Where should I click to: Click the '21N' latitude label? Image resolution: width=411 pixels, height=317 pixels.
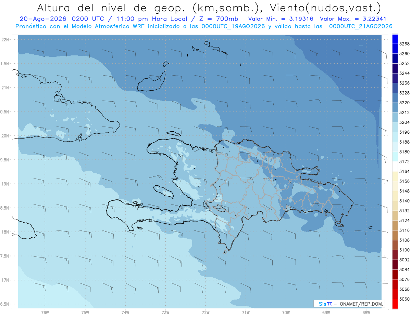(x=5, y=88)
